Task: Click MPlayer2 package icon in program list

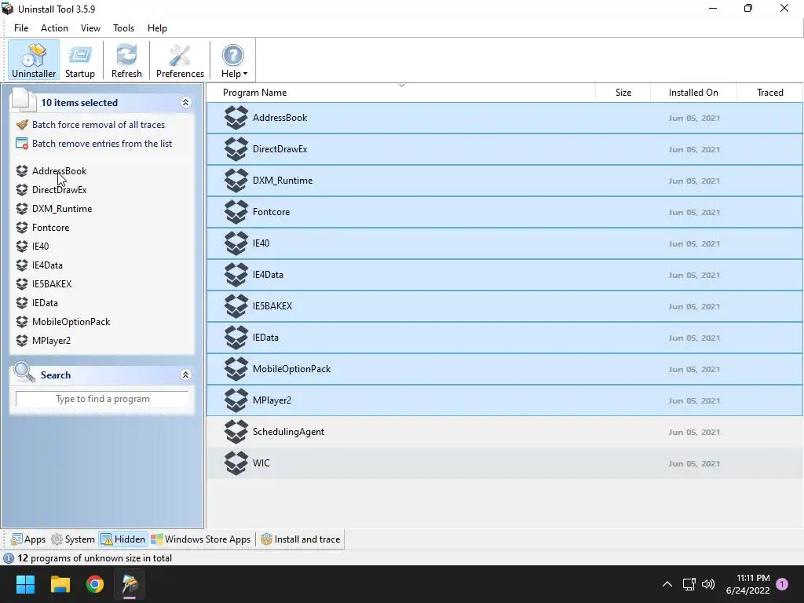Action: tap(236, 400)
